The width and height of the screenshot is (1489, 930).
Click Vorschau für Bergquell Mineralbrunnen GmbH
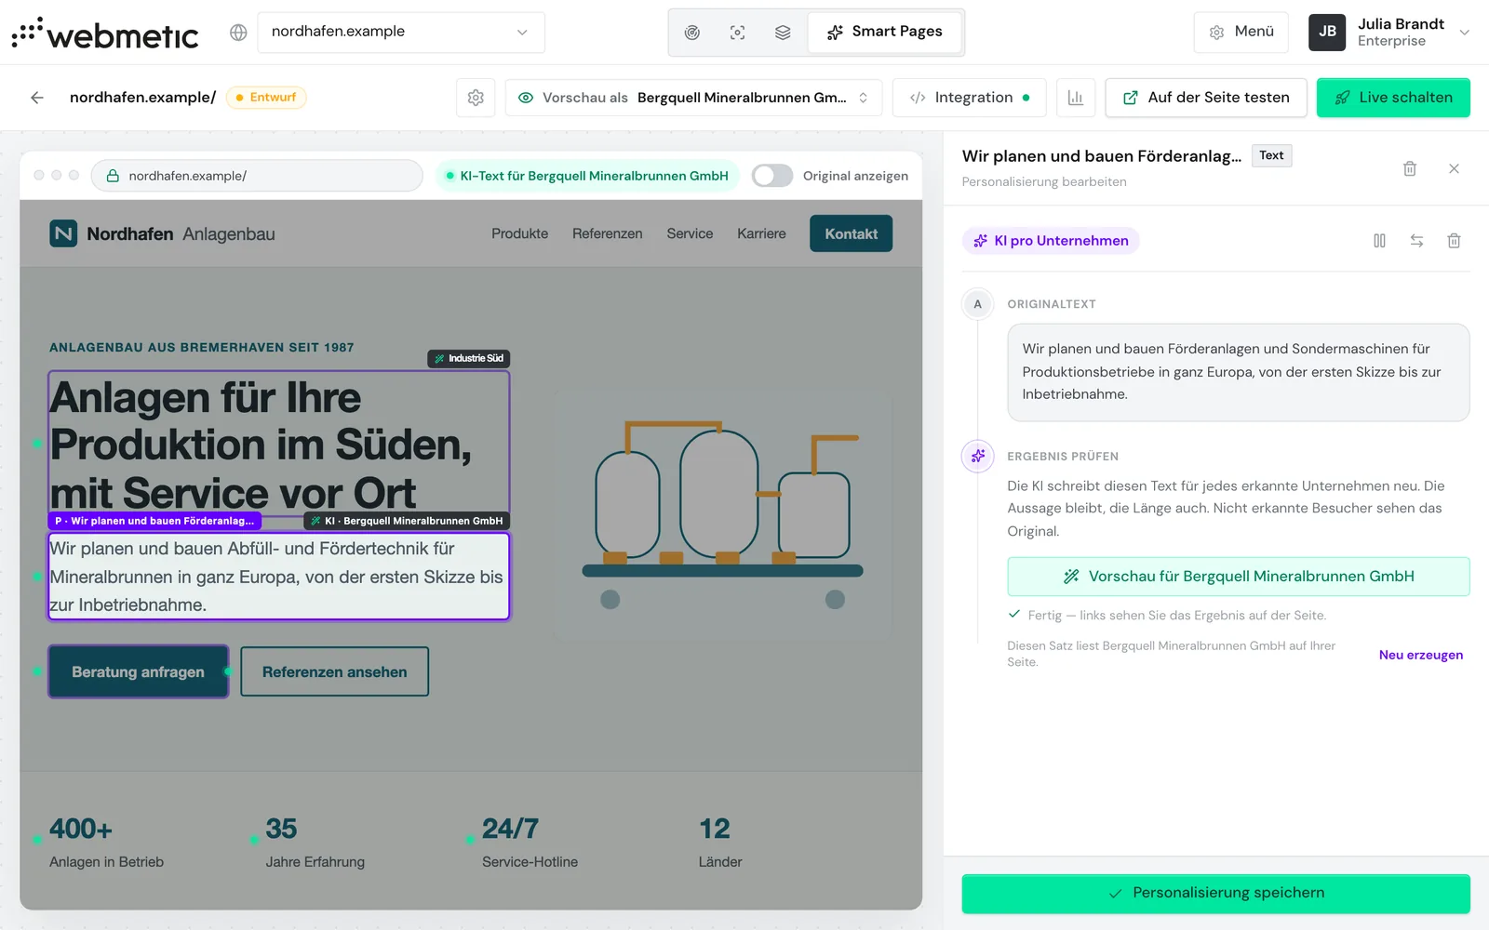coord(1239,577)
